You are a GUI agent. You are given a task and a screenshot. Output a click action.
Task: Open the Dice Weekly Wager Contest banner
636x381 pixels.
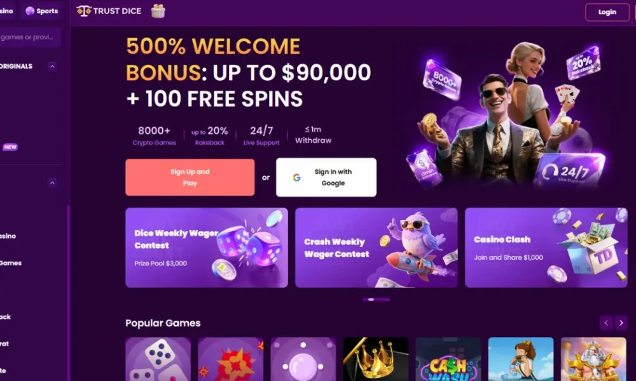207,248
